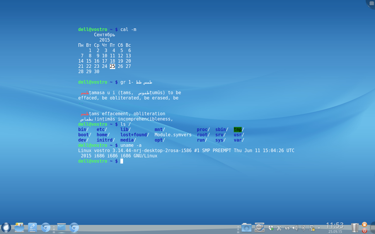Click the boot/ directory entry
Image resolution: width=375 pixels, height=234 pixels.
point(85,135)
